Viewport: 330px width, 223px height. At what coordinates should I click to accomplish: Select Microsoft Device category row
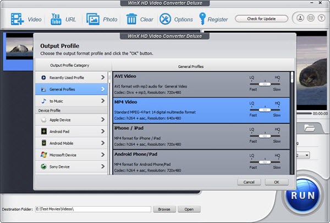[x=71, y=155]
